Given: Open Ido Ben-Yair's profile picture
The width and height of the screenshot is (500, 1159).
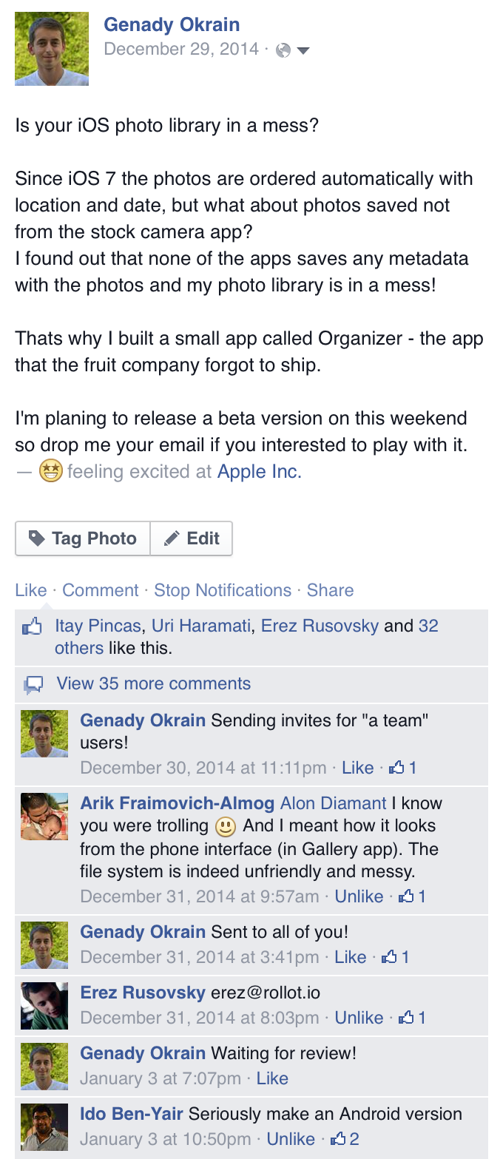Looking at the screenshot, I should (x=44, y=1127).
